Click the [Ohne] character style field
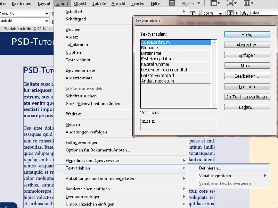The image size is (278, 208). tap(263, 13)
